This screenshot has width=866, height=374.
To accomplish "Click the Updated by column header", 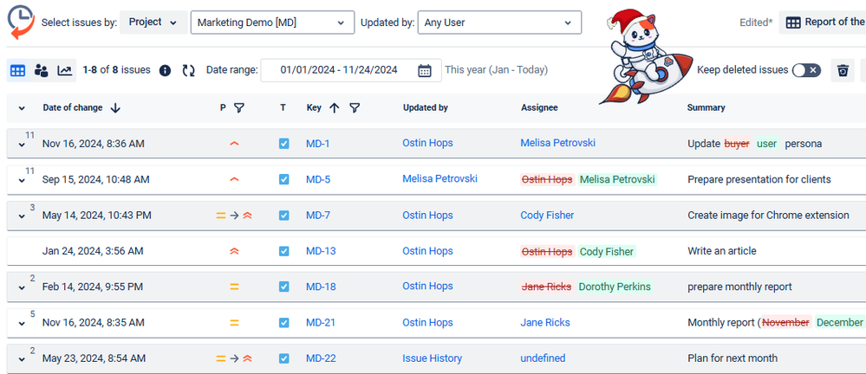I will [426, 108].
